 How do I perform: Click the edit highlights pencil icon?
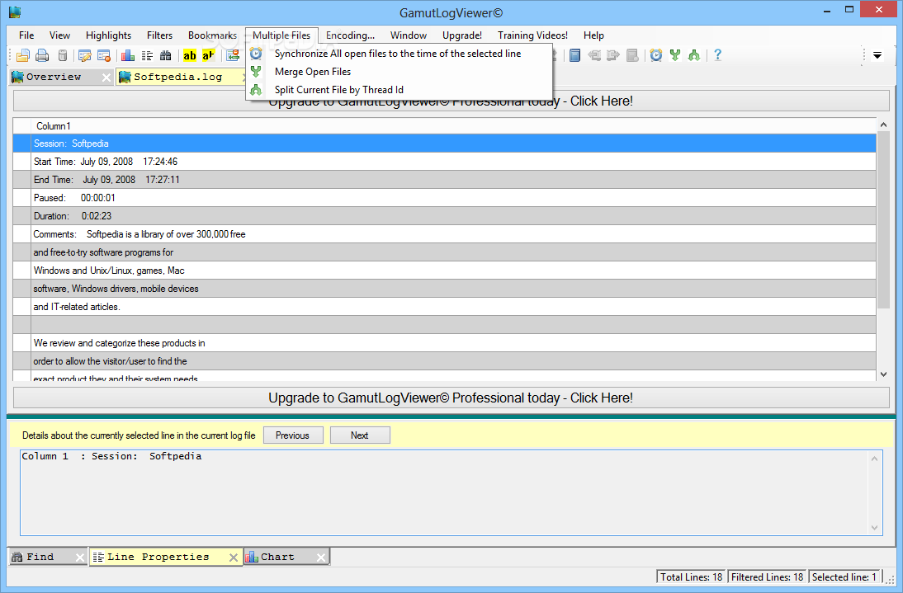point(85,55)
